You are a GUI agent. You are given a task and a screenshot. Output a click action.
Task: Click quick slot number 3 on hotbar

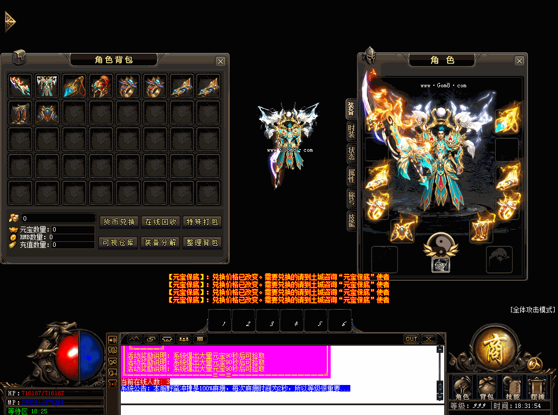point(272,322)
